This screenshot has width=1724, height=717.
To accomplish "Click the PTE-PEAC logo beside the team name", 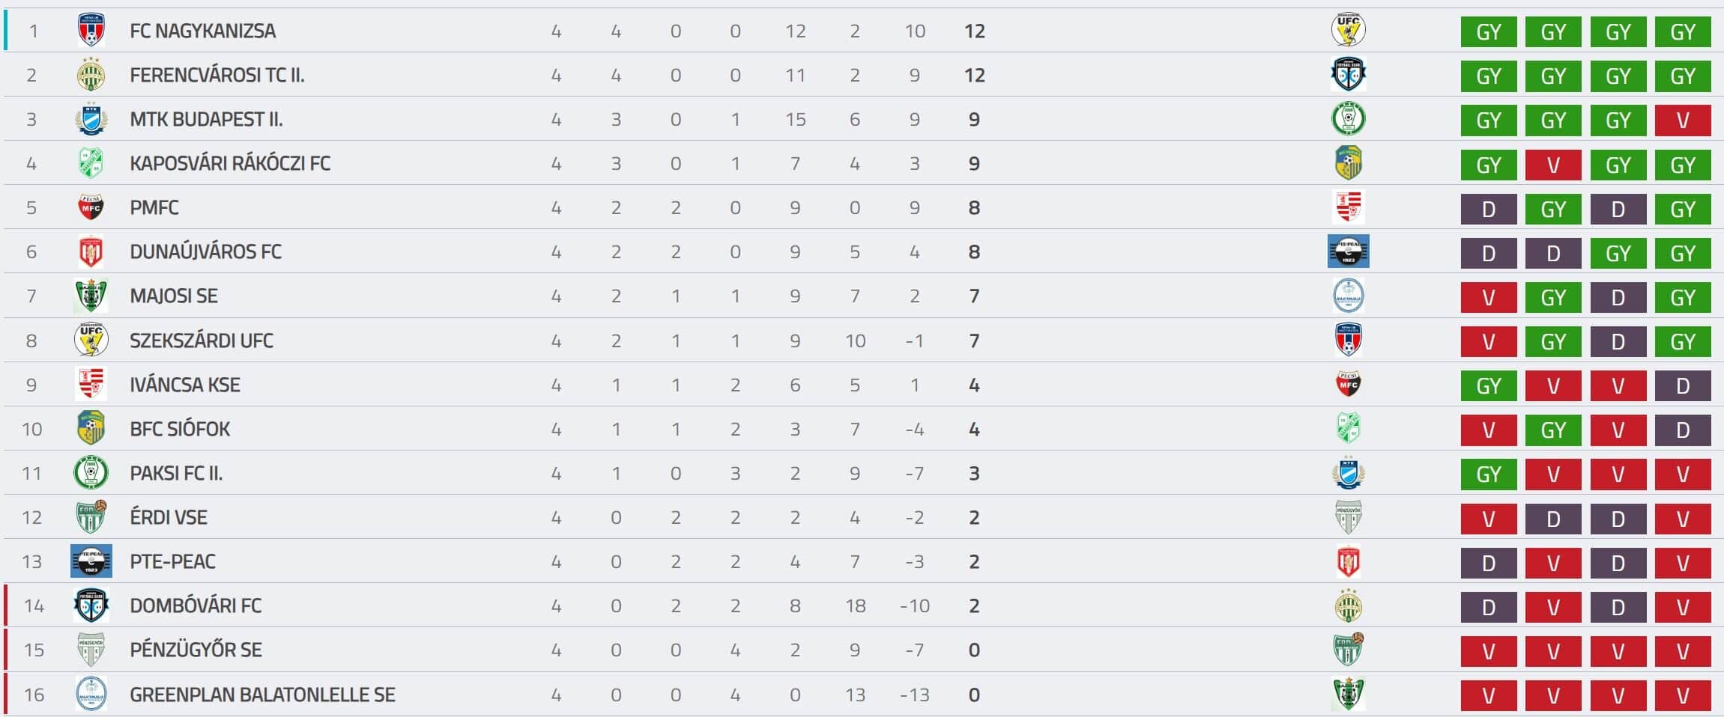I will [91, 561].
